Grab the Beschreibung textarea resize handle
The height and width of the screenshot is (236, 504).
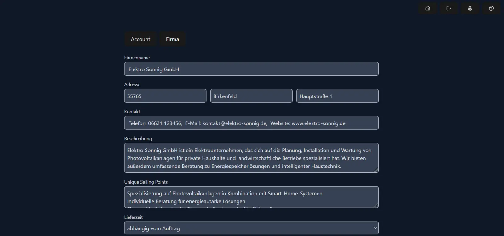(376, 170)
